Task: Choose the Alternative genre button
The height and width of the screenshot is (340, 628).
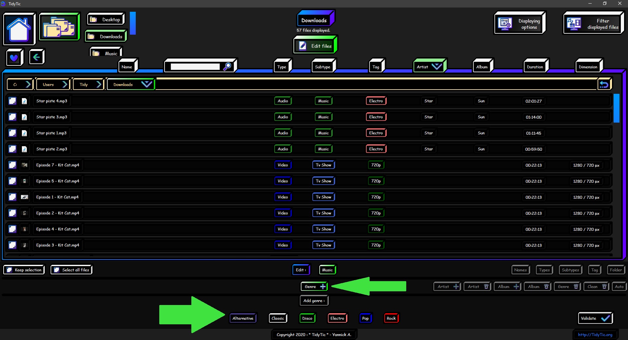Action: tap(243, 318)
